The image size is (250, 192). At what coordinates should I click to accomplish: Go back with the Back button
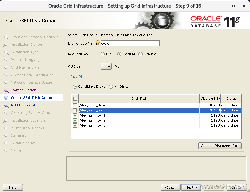pos(171,187)
